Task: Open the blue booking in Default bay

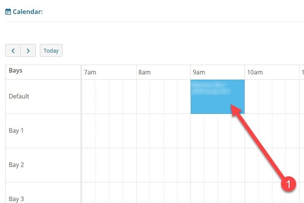Action: pyautogui.click(x=217, y=97)
